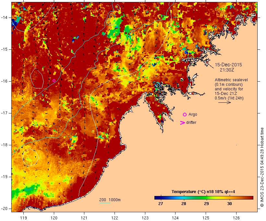Screen dimensions: 266x221
Task: Click the '-15' latitude axis label
Action: [4, 49]
